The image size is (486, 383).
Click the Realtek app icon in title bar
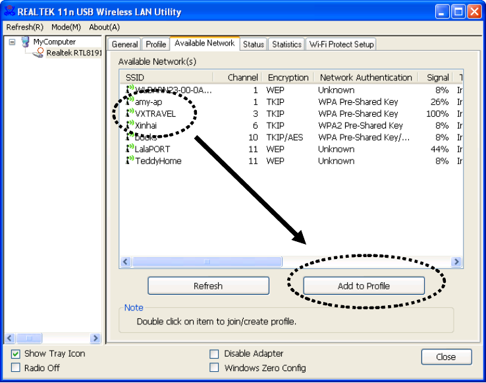pos(9,11)
